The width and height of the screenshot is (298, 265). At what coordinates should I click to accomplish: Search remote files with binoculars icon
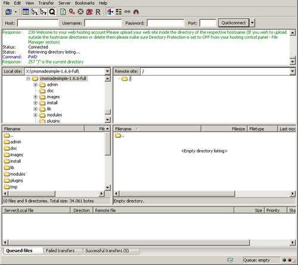pyautogui.click(x=136, y=12)
